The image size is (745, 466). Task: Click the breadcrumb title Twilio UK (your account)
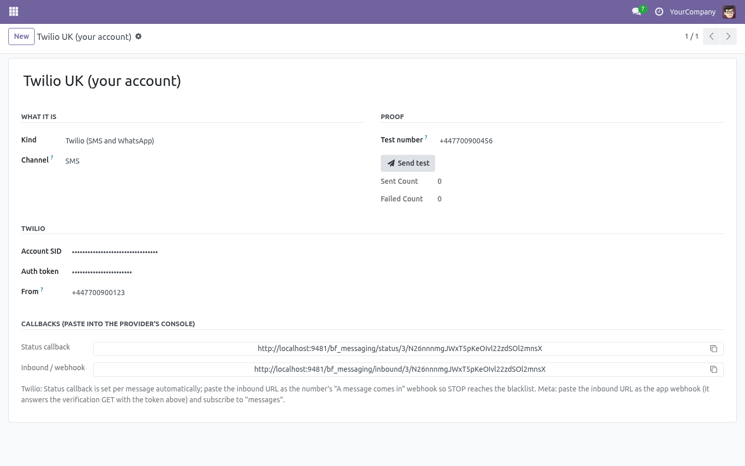84,37
